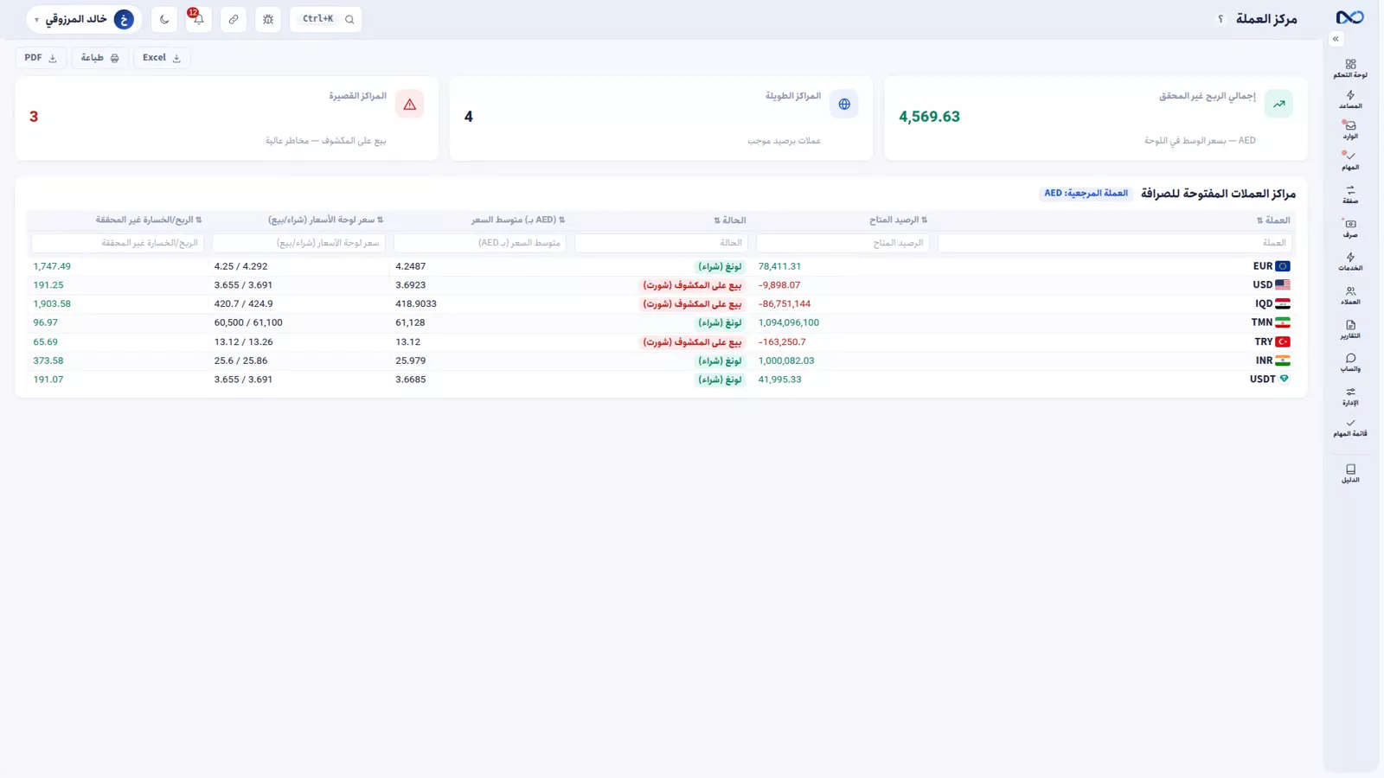This screenshot has height=778, width=1384.
Task: Go to العملاء customers sidebar icon
Action: [x=1350, y=296]
